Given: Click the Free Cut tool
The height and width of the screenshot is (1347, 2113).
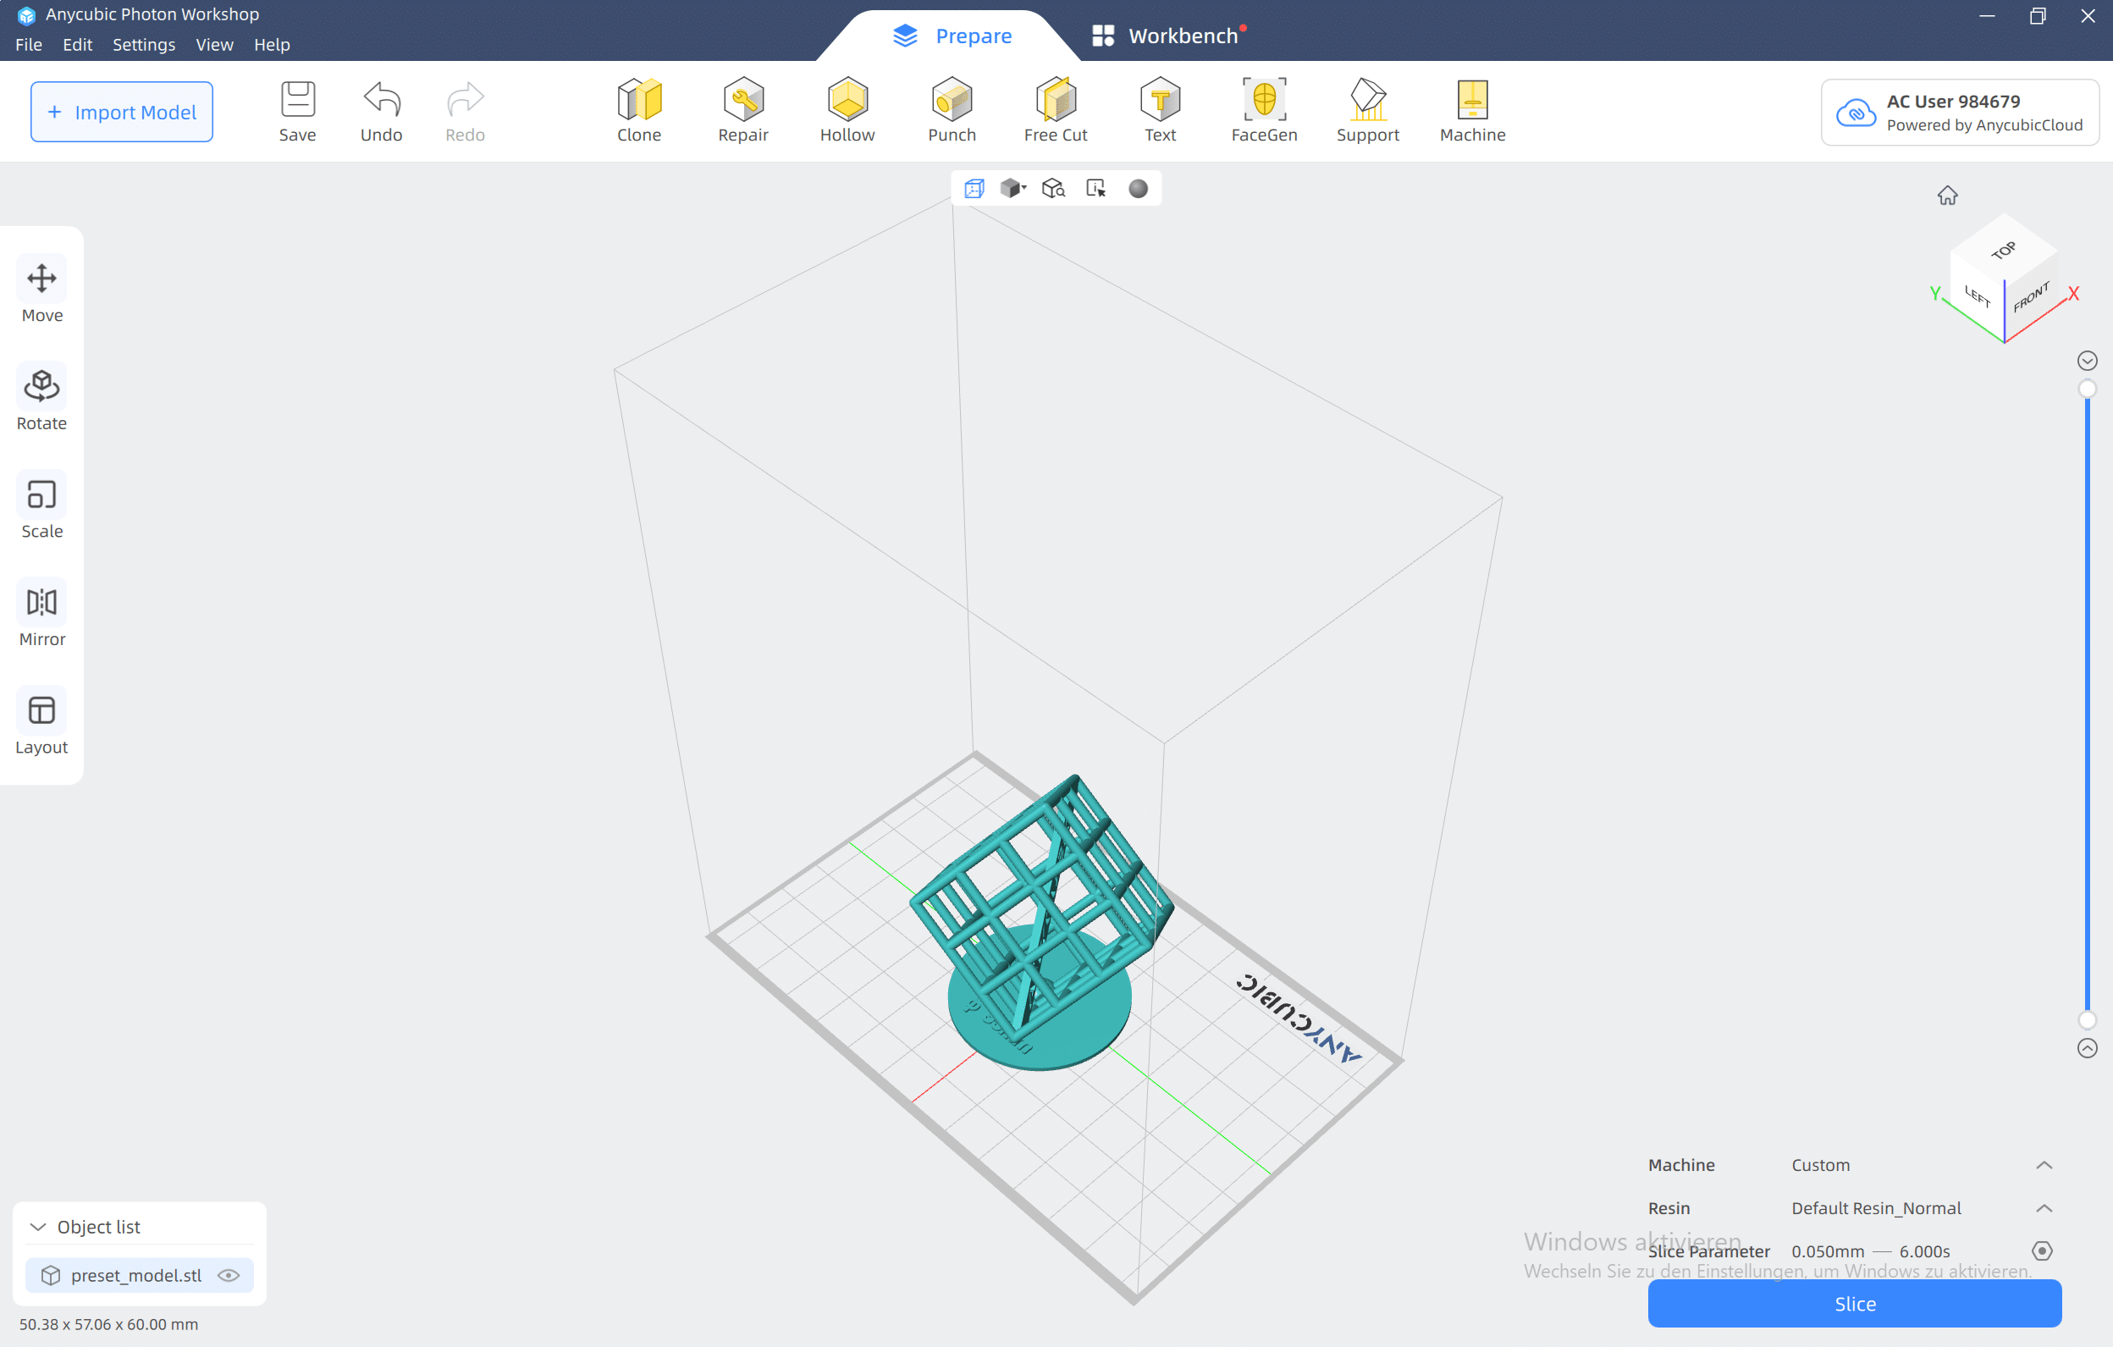Looking at the screenshot, I should (1055, 109).
